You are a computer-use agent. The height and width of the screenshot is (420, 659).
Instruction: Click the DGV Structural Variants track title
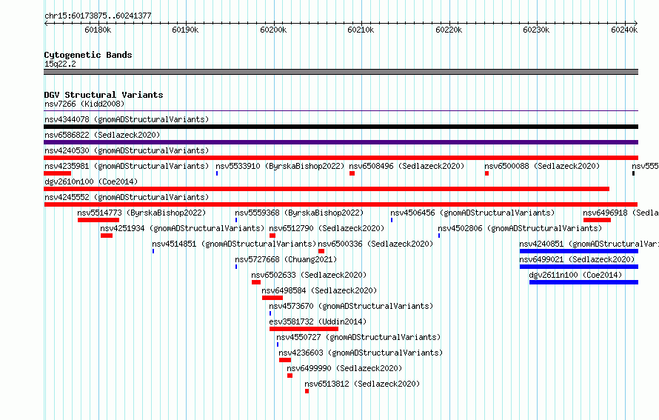(104, 95)
